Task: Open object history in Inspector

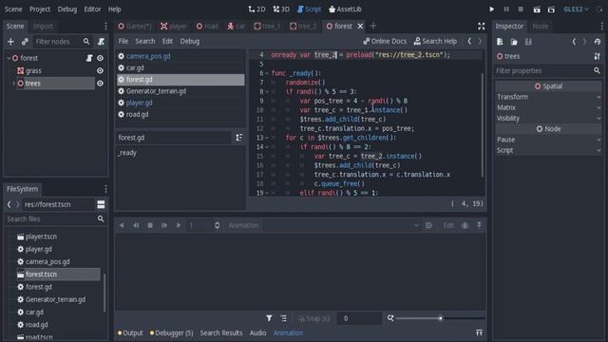Action: 598,42
